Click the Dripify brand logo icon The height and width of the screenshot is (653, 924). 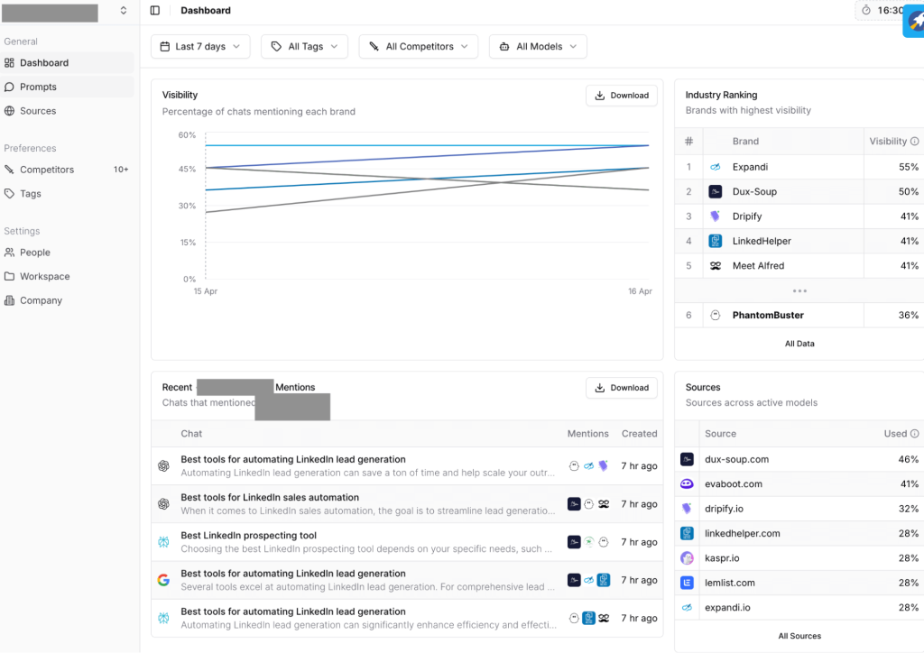pyautogui.click(x=716, y=216)
